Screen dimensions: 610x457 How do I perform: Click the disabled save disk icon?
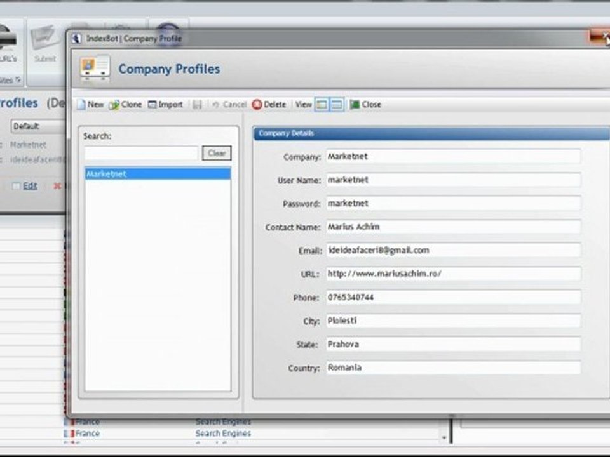(197, 105)
